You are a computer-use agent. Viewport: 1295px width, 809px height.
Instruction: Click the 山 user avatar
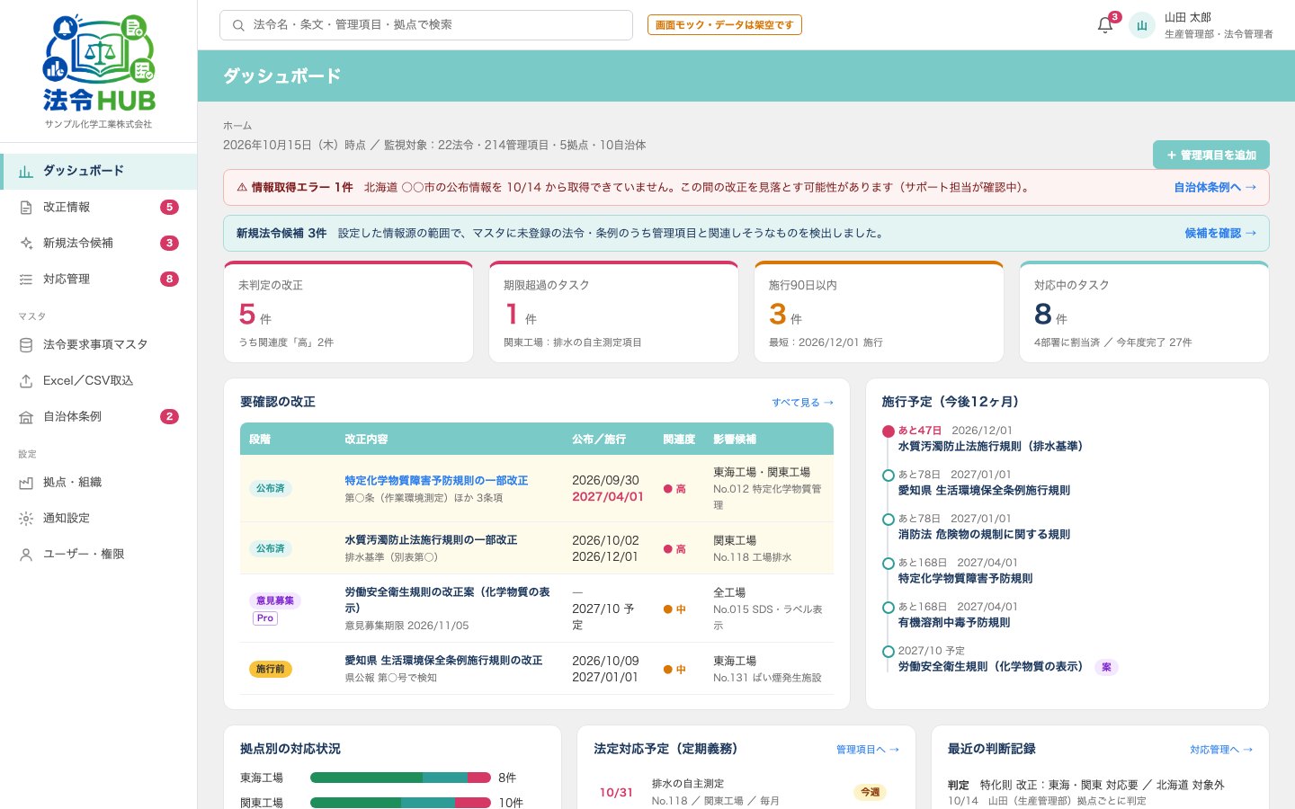[1142, 25]
